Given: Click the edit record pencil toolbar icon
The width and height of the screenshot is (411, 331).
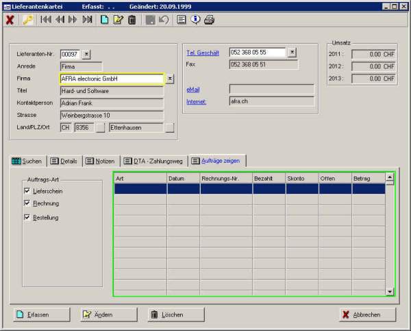Looking at the screenshot, I should click(x=118, y=20).
